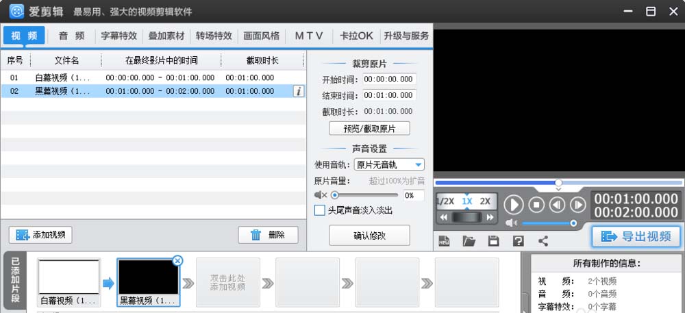Click the mute speaker icon beside 原片音量 slider
Viewport: 685px width, 313px height.
coord(321,195)
